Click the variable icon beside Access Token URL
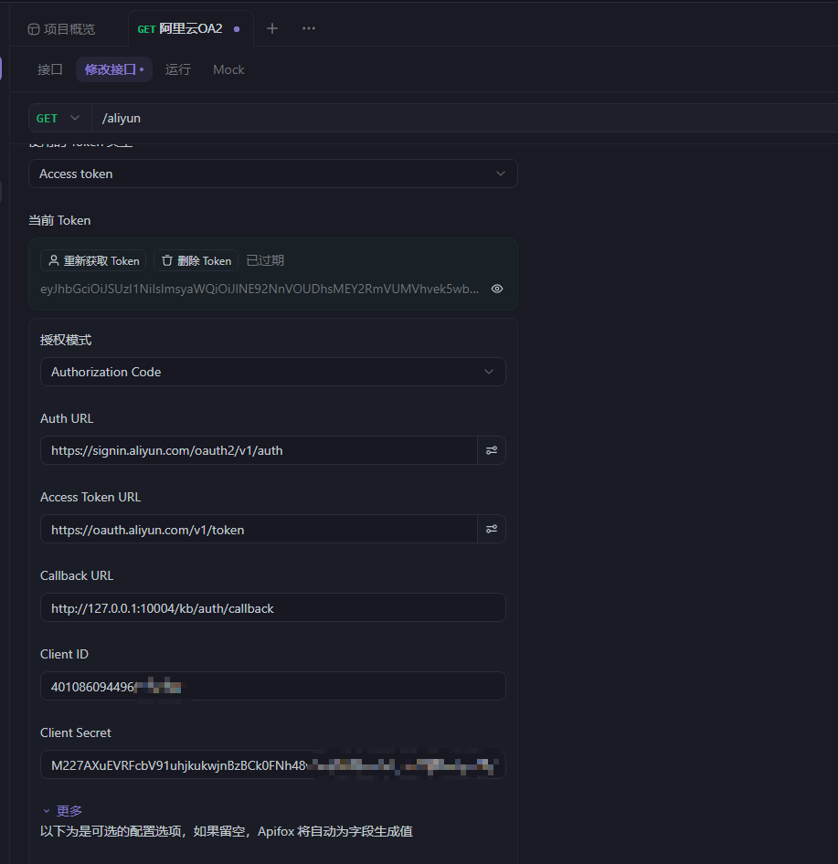Image resolution: width=838 pixels, height=864 pixels. coord(492,529)
